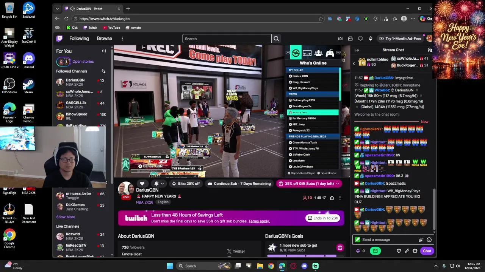Image resolution: width=485 pixels, height=272 pixels.
Task: Collapse the For You sidebar
Action: (104, 51)
